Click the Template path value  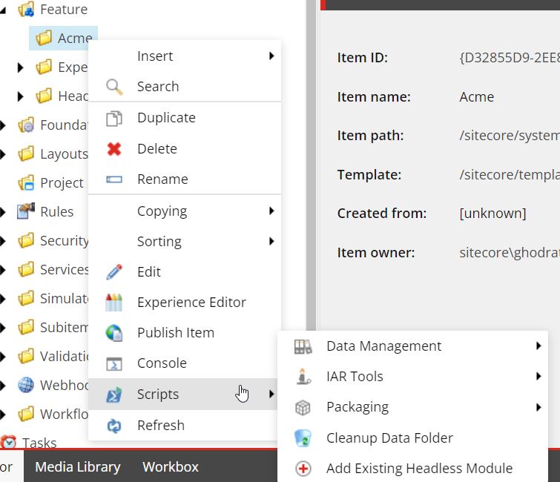click(x=510, y=174)
